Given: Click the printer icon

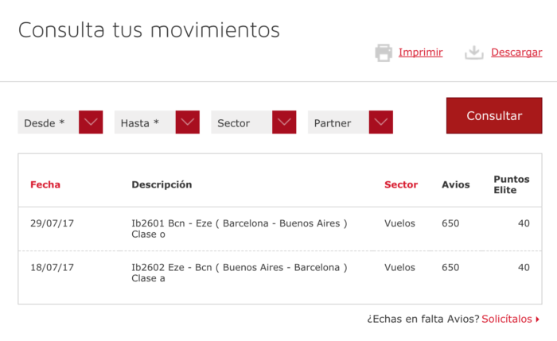Looking at the screenshot, I should pos(384,53).
